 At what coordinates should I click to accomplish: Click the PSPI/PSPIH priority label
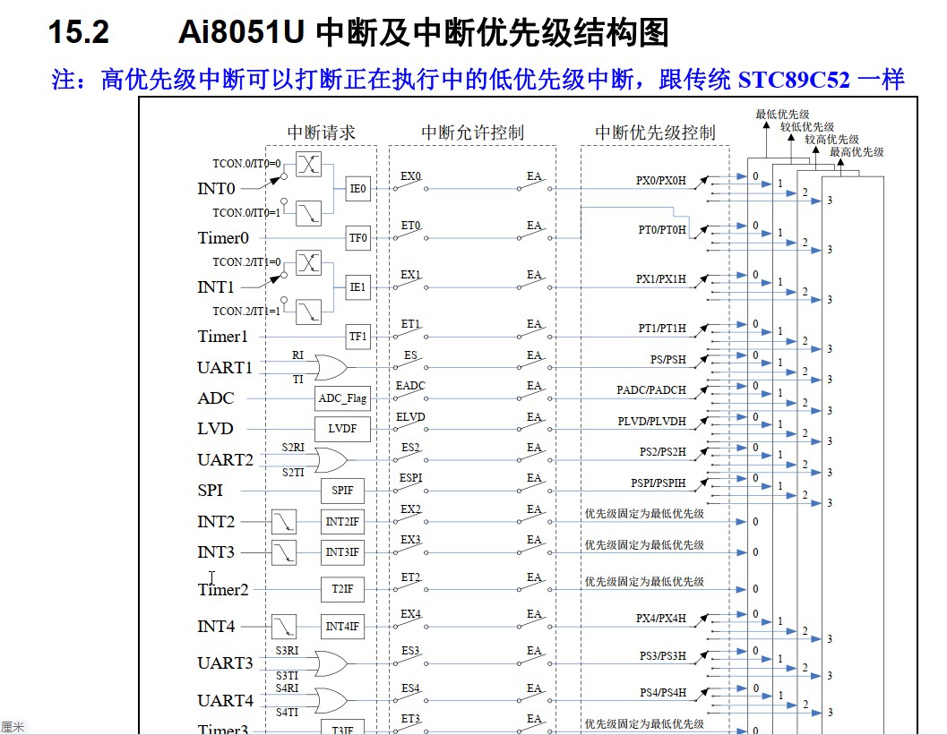point(659,483)
